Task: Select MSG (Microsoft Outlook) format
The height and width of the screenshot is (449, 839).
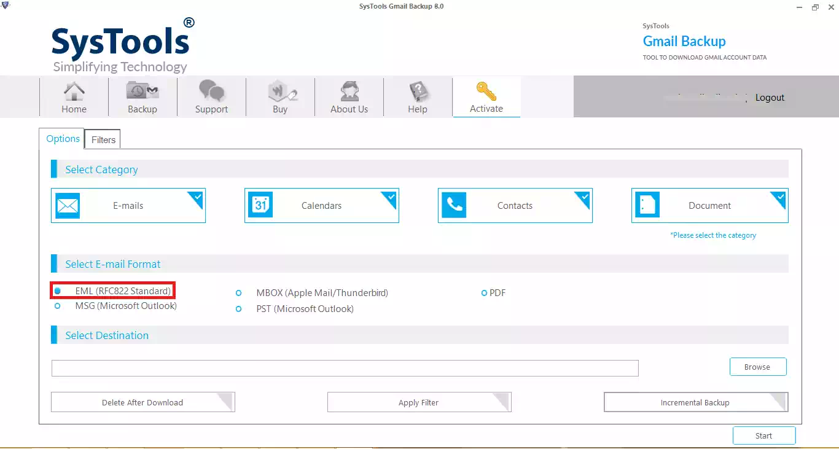Action: [57, 306]
